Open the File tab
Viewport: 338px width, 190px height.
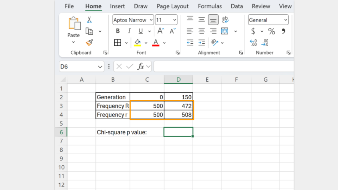[x=69, y=6]
